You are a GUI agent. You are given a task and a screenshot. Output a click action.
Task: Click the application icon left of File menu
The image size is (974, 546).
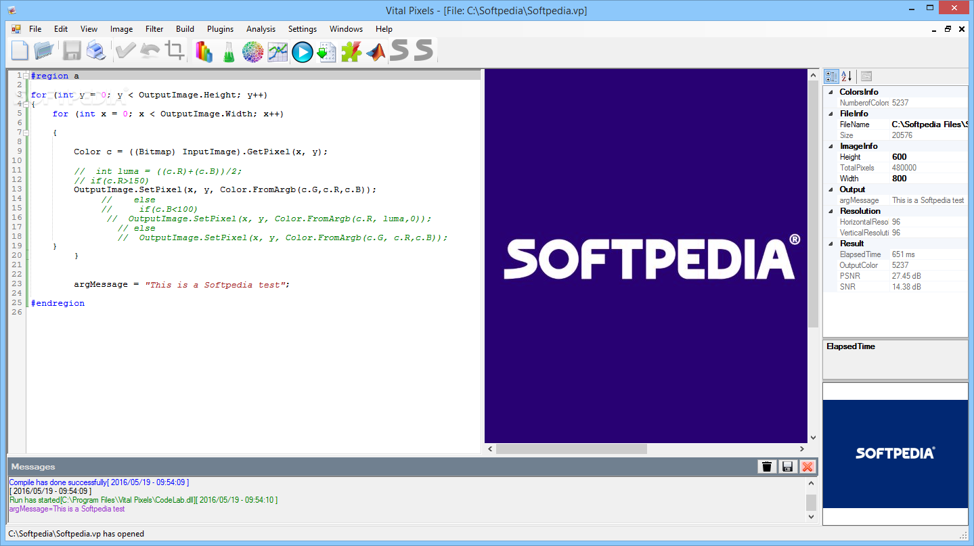pyautogui.click(x=16, y=29)
